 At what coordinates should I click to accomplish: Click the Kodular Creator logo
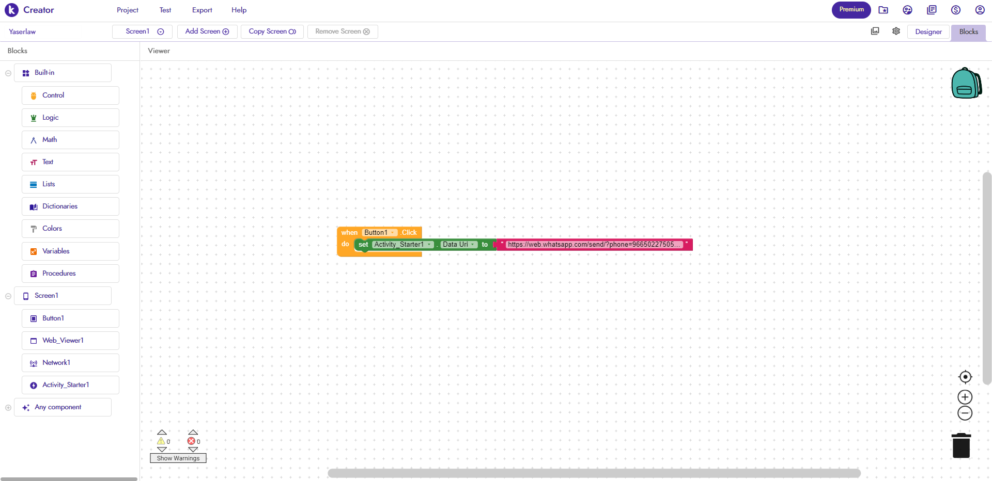(29, 10)
